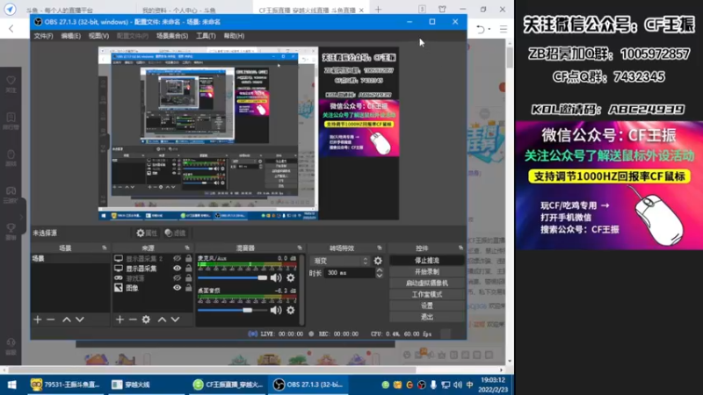Viewport: 703px width, 395px height.
Task: Open 桌面音频 audio settings gear
Action: [291, 310]
